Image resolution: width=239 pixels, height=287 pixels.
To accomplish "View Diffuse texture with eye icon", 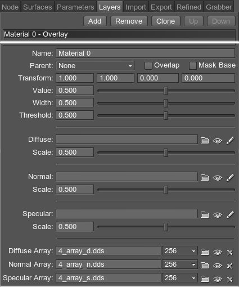I will click(x=218, y=141).
